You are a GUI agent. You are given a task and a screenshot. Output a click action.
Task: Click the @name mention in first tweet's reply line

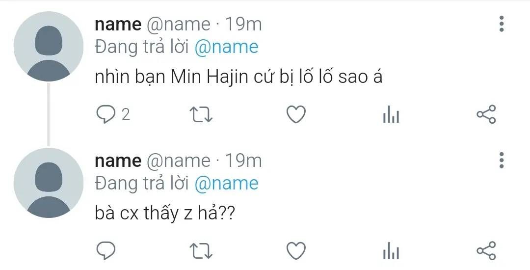[x=226, y=47]
